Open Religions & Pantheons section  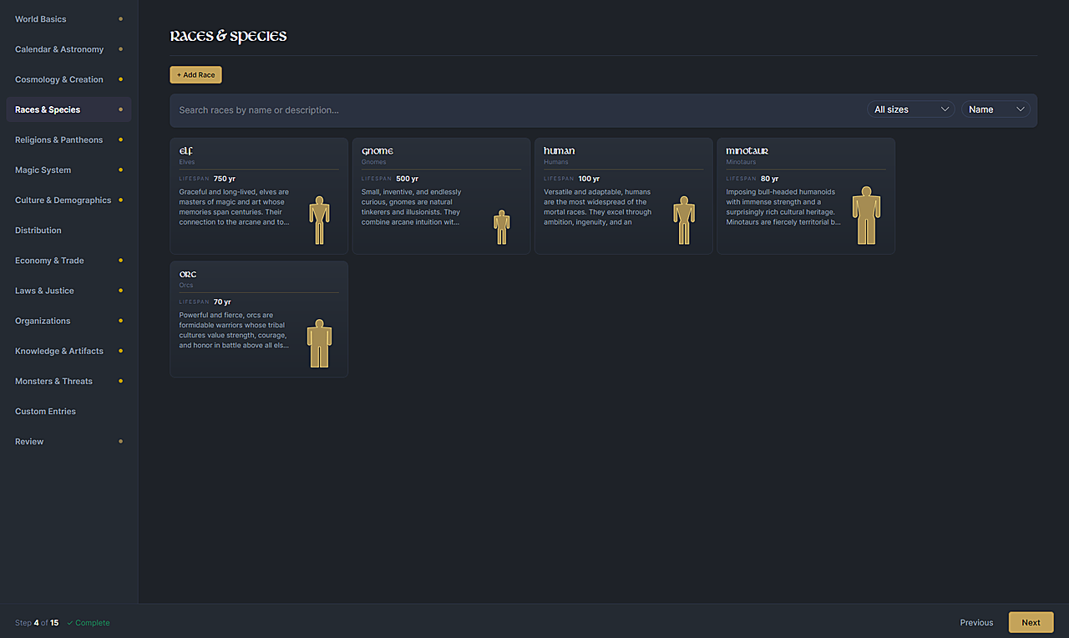click(x=68, y=139)
